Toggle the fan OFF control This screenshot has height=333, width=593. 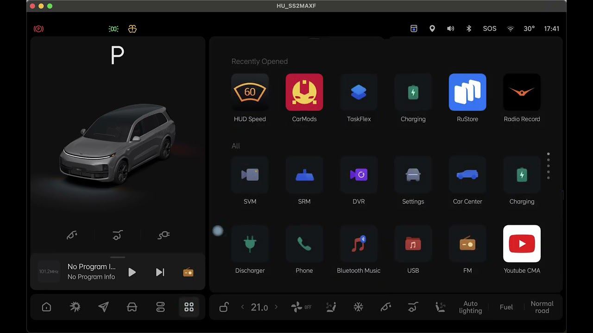click(301, 307)
